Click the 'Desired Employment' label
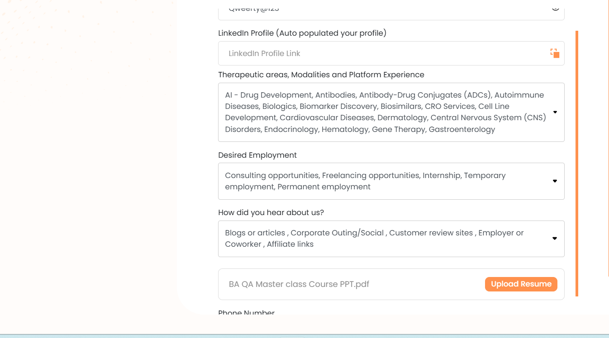Image resolution: width=609 pixels, height=338 pixels. coord(257,155)
